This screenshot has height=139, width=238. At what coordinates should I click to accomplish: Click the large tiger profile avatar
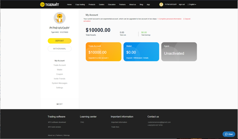click(x=59, y=18)
